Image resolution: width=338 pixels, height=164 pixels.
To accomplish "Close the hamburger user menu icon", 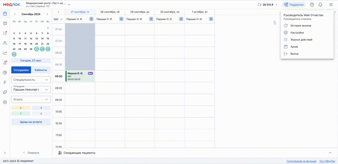I will 331,5.
